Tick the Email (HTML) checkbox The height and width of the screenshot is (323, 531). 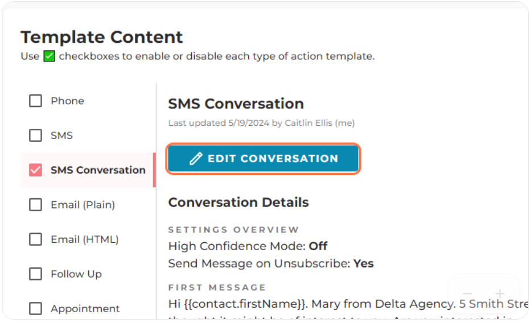click(35, 239)
